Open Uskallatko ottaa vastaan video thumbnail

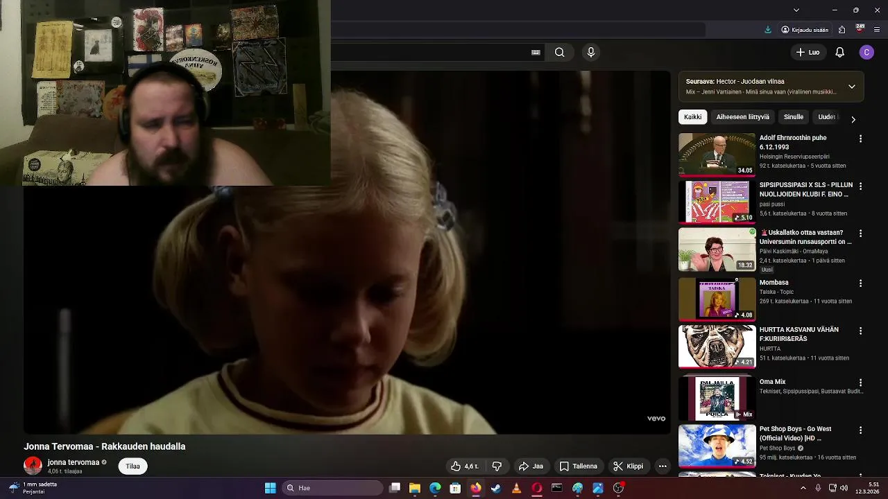tap(717, 249)
